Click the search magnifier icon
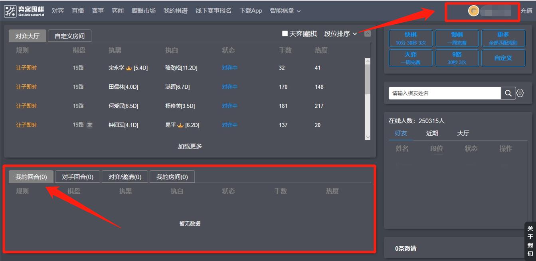Viewport: 536px width, 261px height. (x=508, y=93)
